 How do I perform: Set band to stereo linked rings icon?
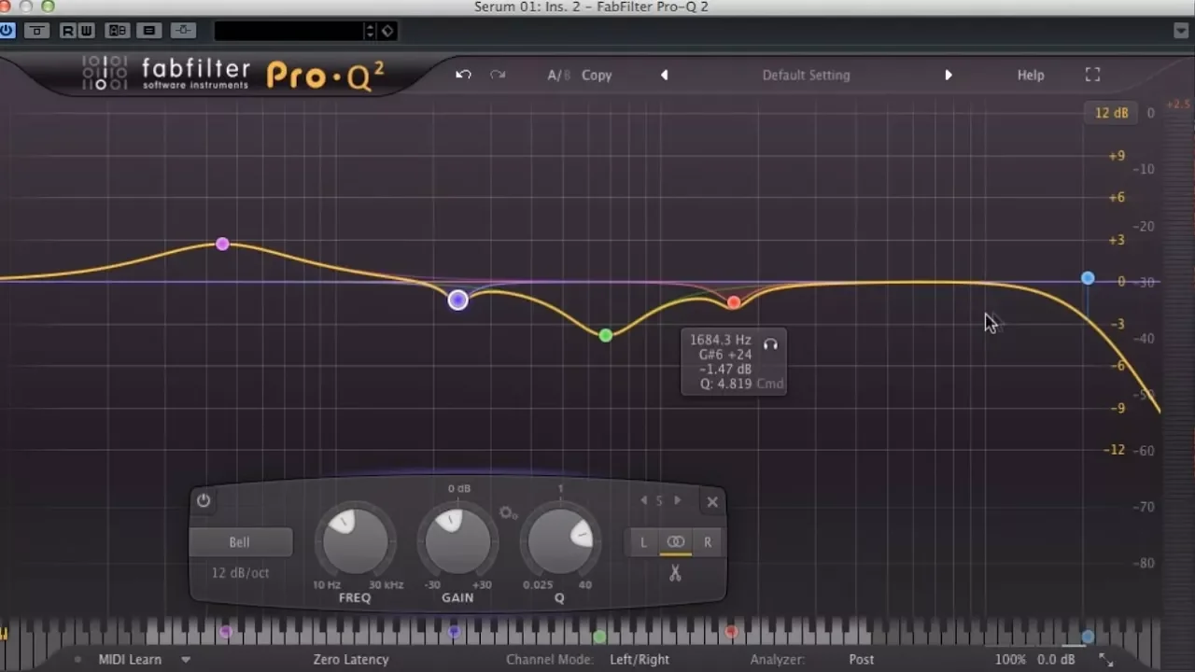(676, 542)
